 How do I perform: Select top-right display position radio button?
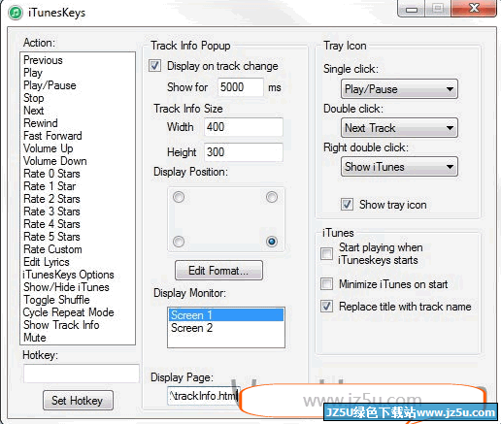pos(272,197)
